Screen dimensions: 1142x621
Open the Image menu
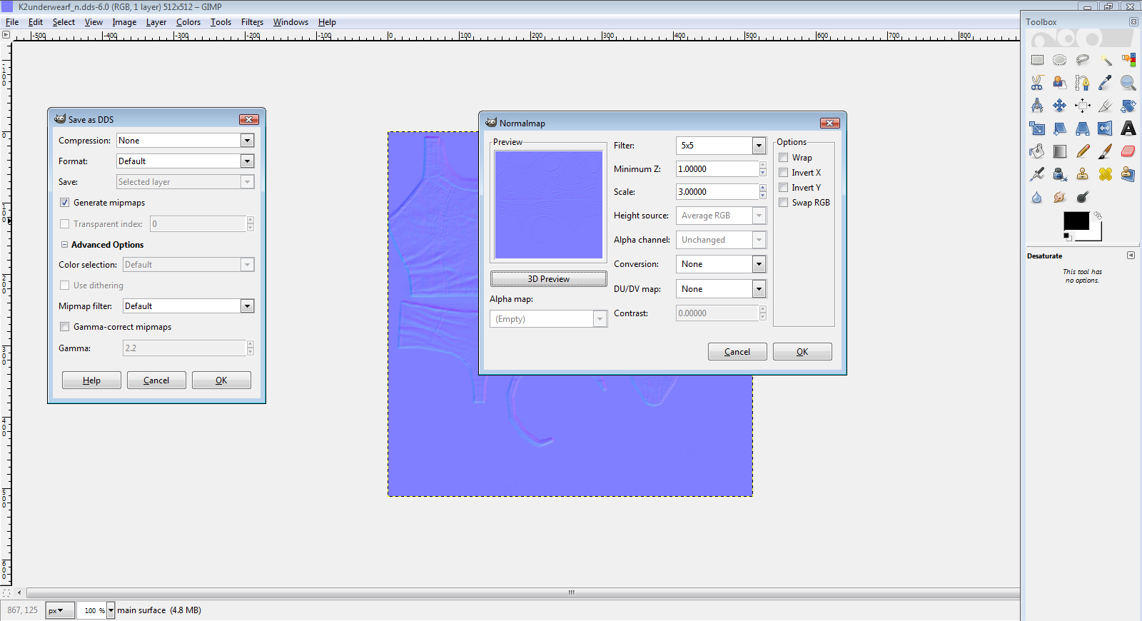coord(124,22)
